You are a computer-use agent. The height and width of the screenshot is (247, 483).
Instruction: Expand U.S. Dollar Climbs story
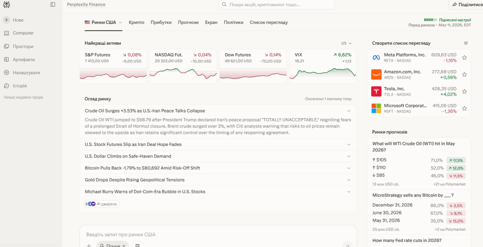pyautogui.click(x=349, y=156)
